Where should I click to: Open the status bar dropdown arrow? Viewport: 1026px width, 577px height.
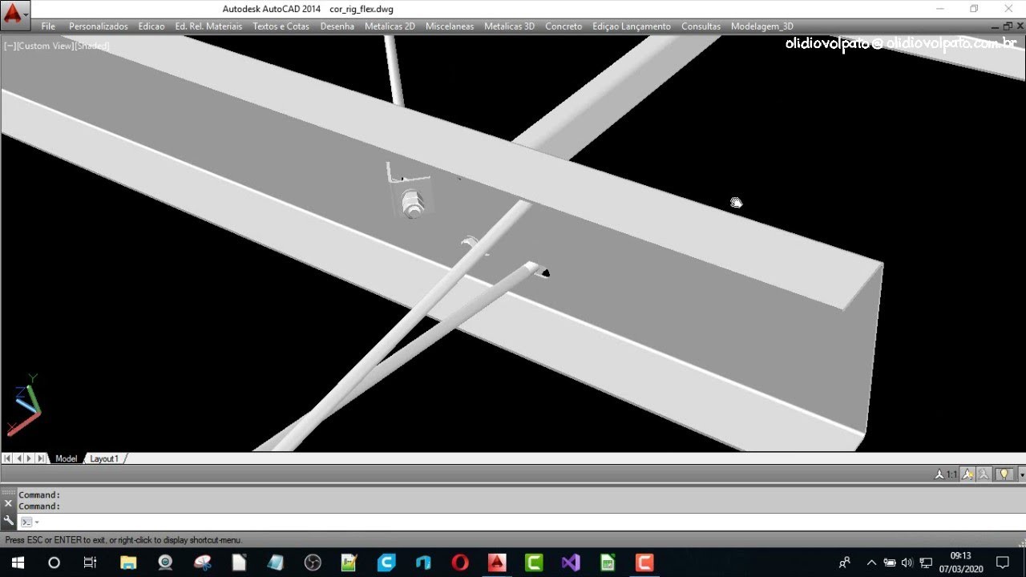1021,474
